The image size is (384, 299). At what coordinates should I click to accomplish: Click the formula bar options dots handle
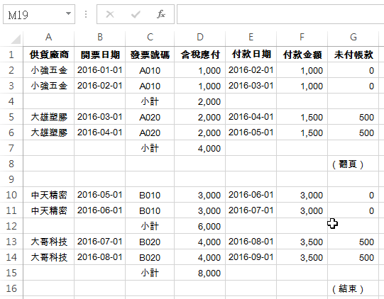pyautogui.click(x=86, y=14)
